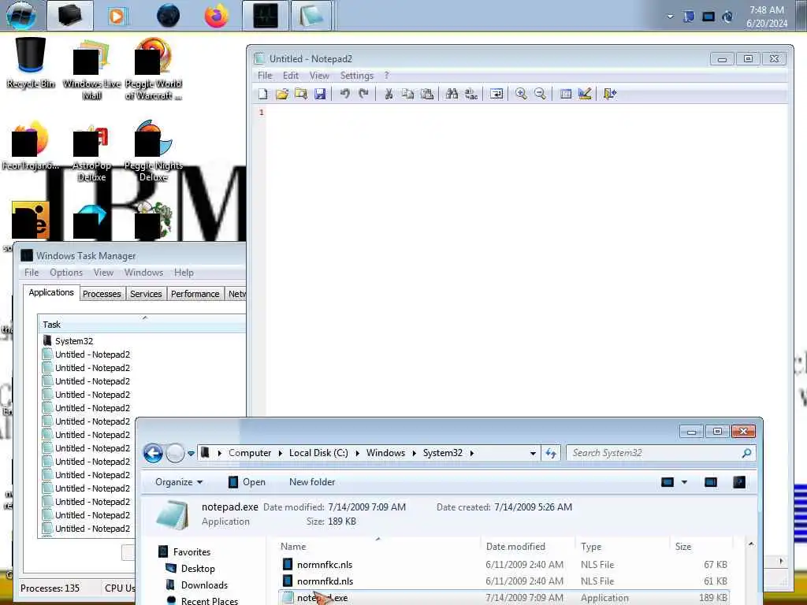Show hidden system tray icons arrow
Image resolution: width=807 pixels, height=605 pixels.
pos(670,17)
